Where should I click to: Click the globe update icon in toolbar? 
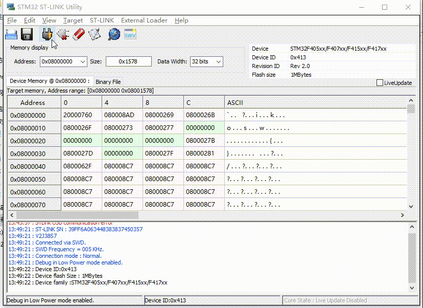tap(114, 34)
